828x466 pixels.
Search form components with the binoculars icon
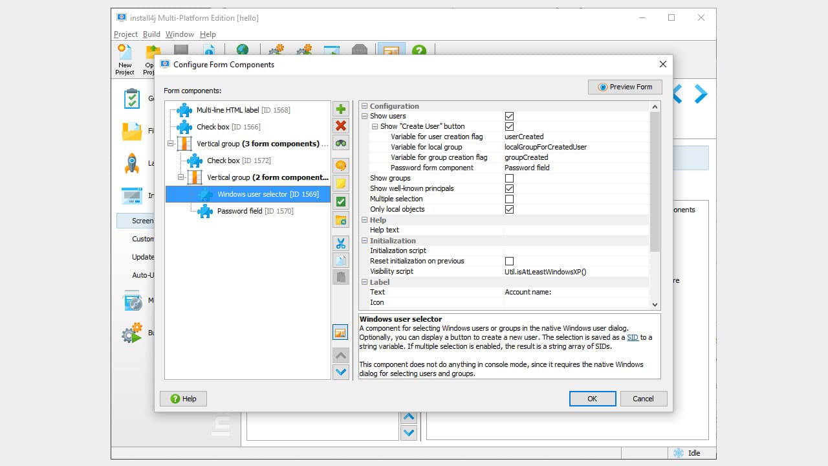click(x=341, y=143)
